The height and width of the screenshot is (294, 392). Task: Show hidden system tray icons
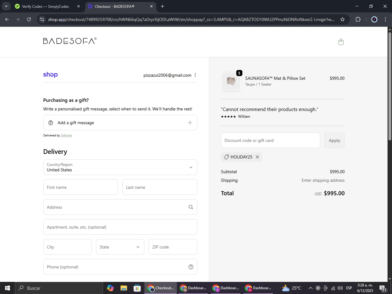pyautogui.click(x=310, y=288)
